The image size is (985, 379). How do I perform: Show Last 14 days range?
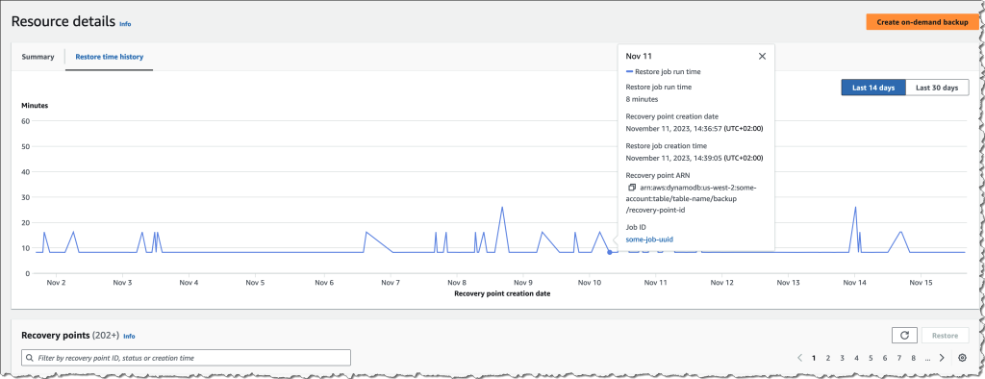(x=873, y=88)
